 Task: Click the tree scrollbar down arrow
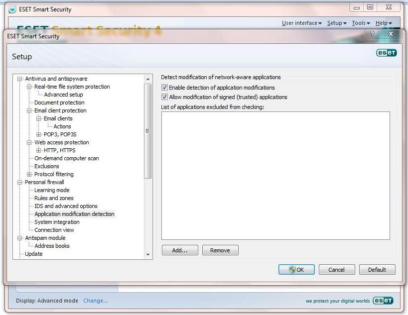(148, 254)
